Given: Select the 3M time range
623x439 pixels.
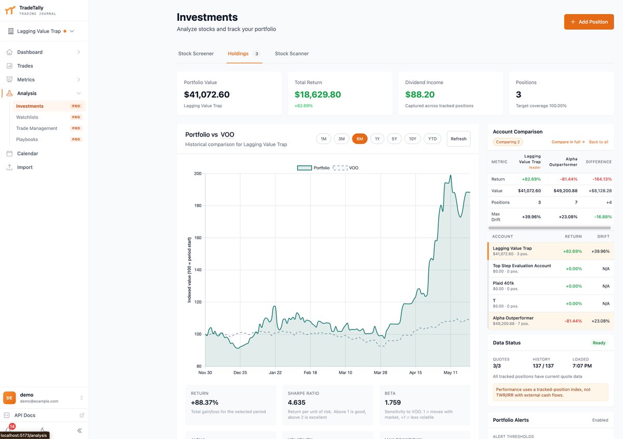Looking at the screenshot, I should (x=341, y=139).
